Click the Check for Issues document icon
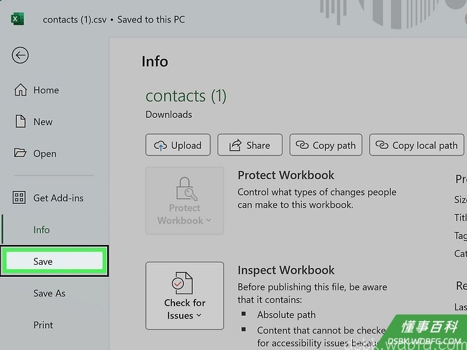 click(x=182, y=283)
